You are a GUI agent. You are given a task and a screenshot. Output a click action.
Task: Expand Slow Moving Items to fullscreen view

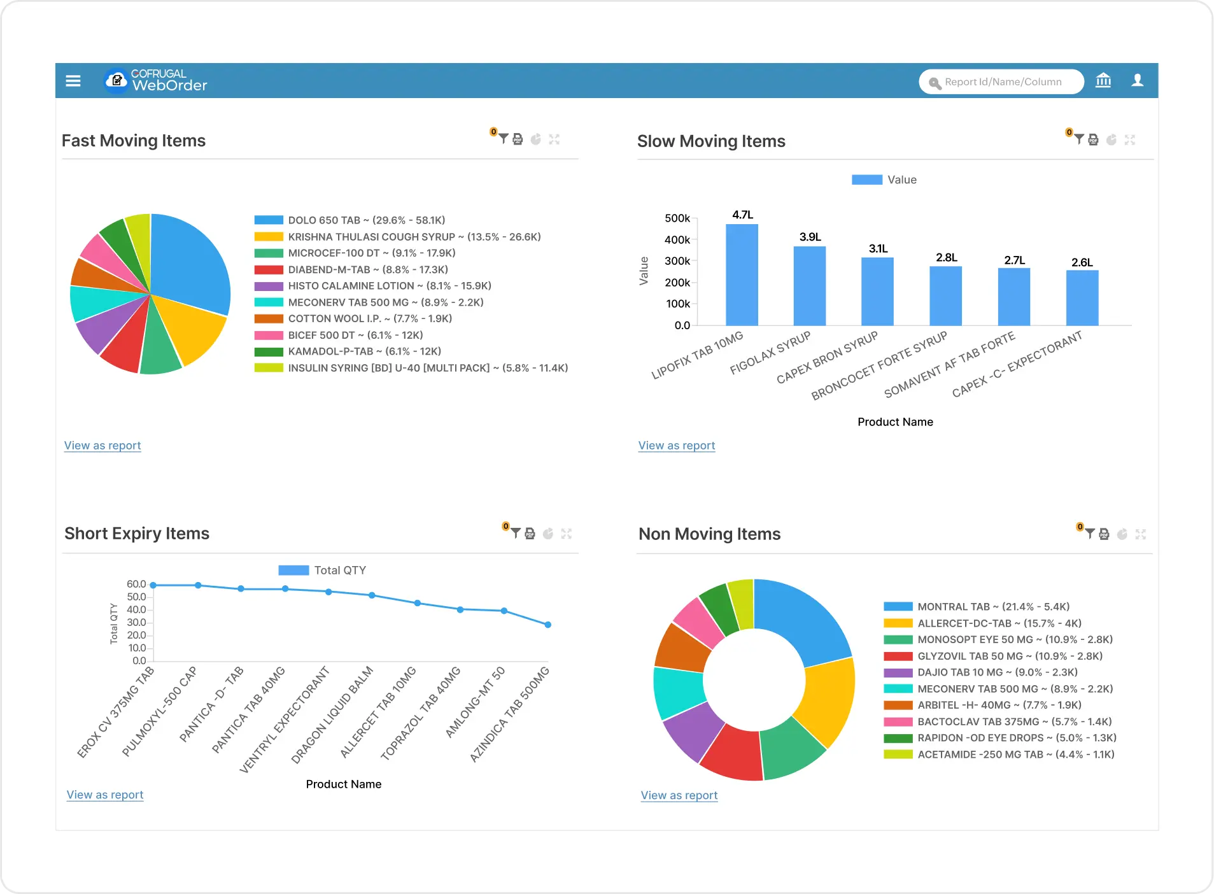coord(1131,140)
